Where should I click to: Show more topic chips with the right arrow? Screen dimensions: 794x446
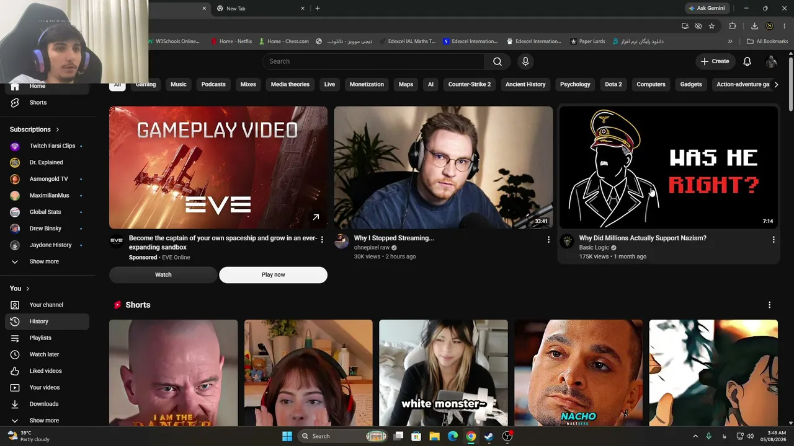(x=776, y=85)
